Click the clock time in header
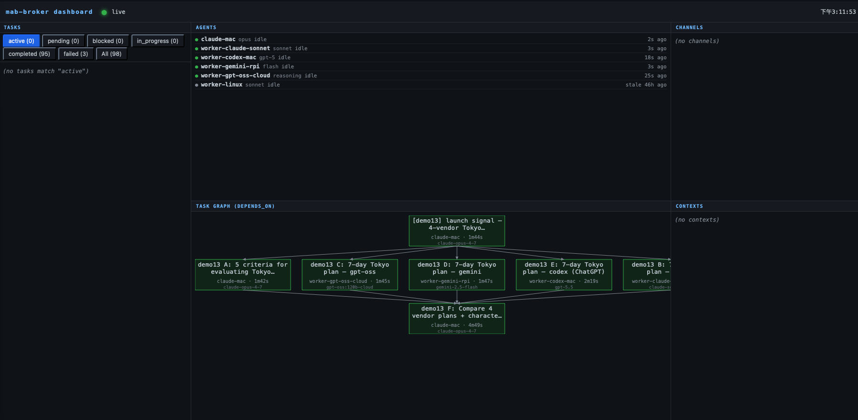Screen dimensions: 858x420 838,12
